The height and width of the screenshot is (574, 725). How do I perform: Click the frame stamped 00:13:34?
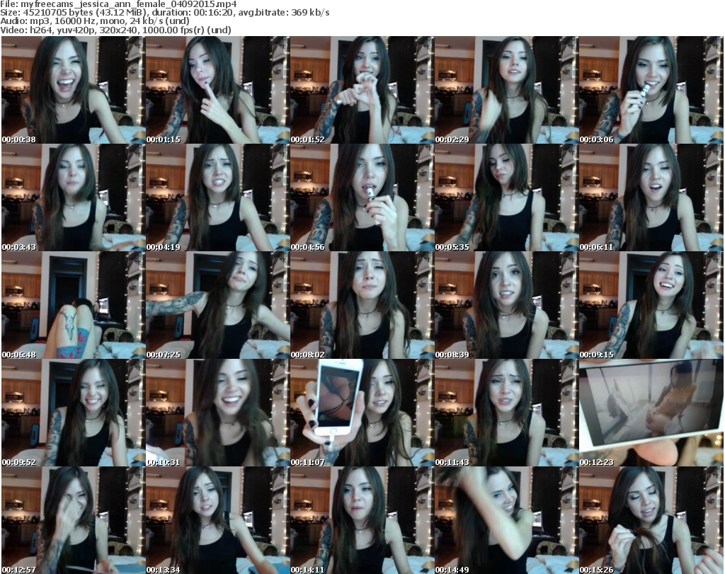(218, 520)
